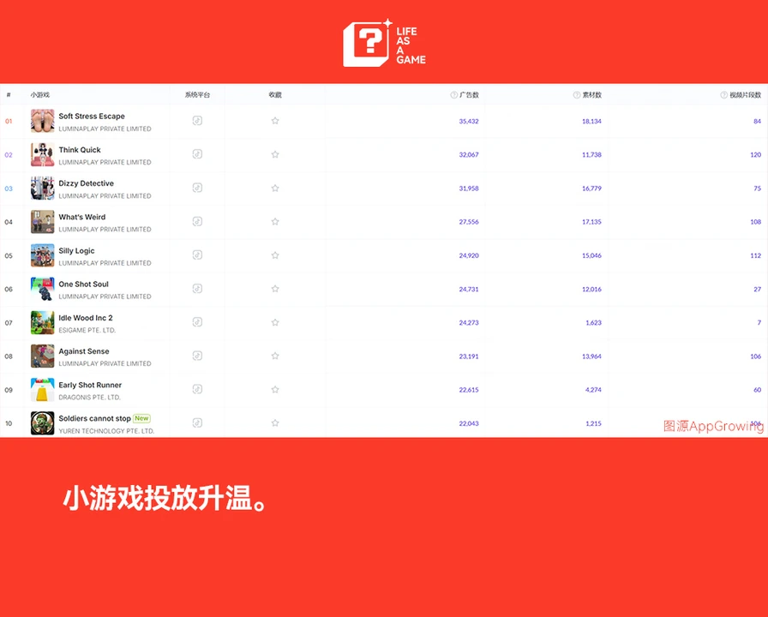768x617 pixels.
Task: Favorite Early Shot Runner with star
Action: coord(275,389)
